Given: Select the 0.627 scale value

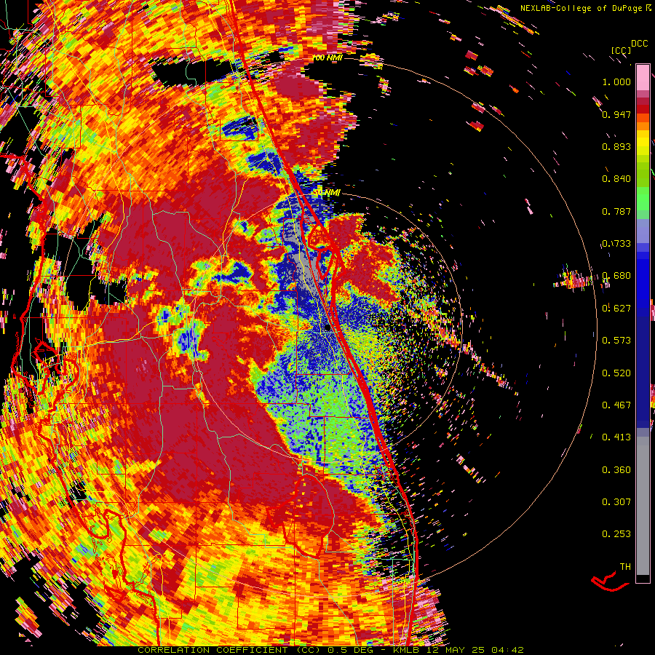Looking at the screenshot, I should [x=616, y=309].
